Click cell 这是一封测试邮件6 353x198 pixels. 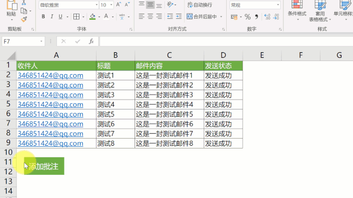point(169,124)
